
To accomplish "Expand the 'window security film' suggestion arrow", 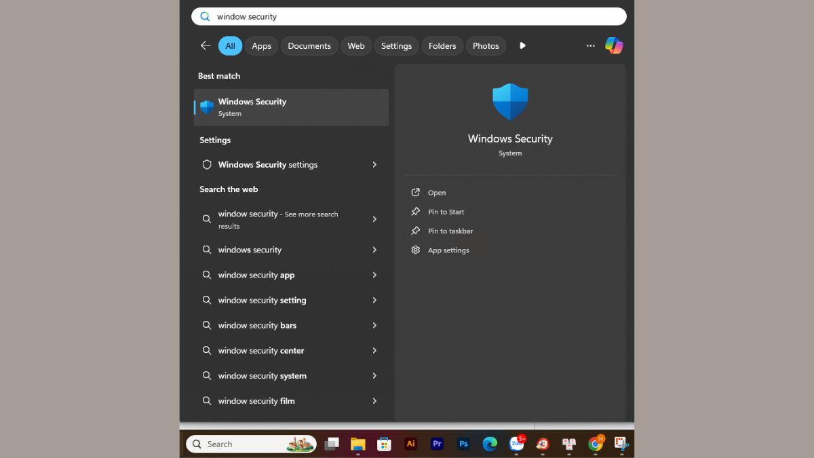I will point(374,400).
